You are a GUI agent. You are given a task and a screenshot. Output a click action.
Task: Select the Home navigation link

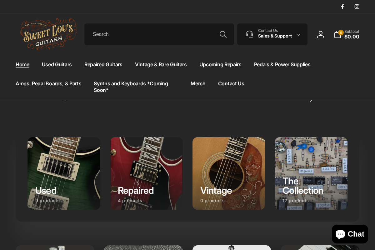tap(22, 64)
